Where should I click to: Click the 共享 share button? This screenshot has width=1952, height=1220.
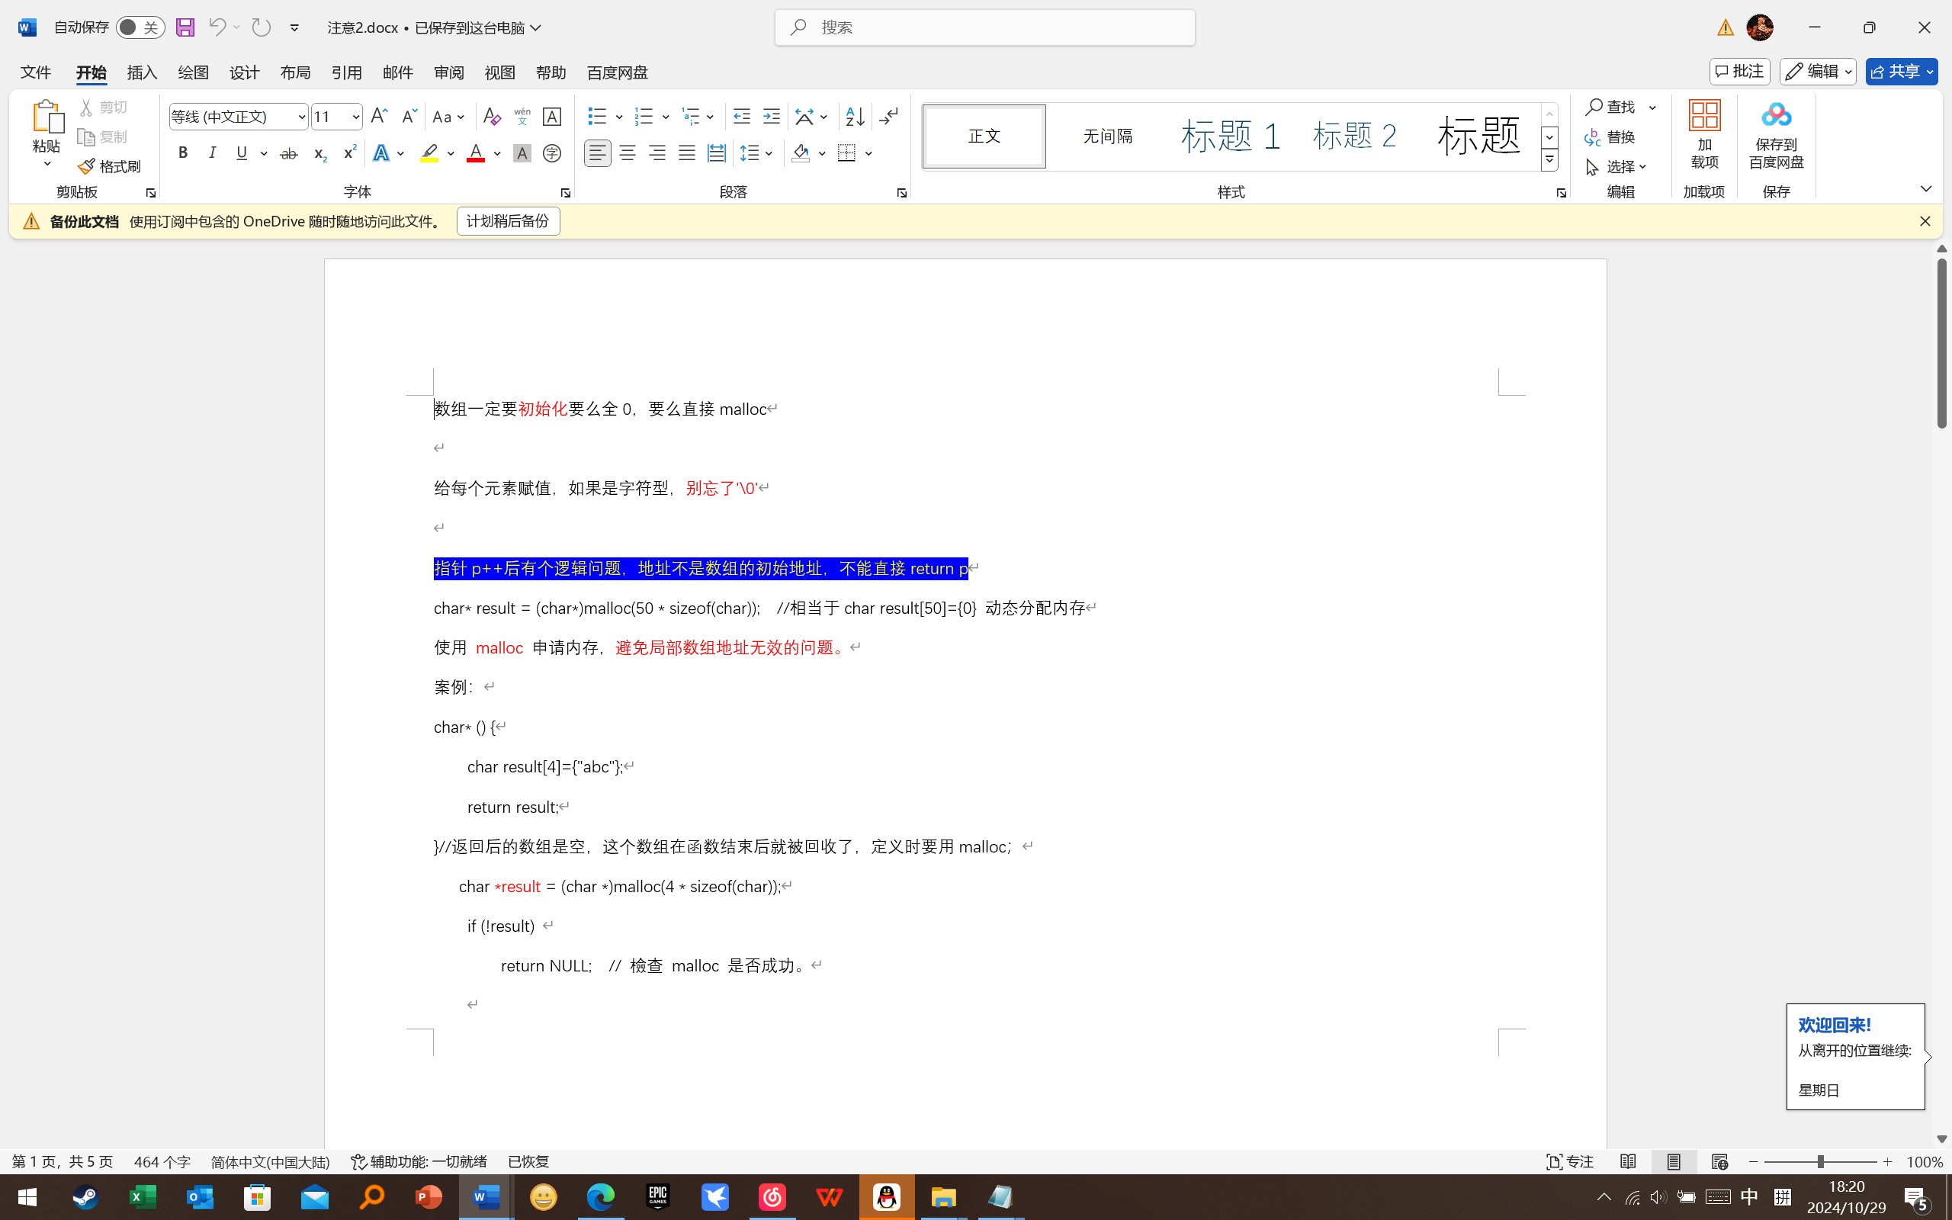[1893, 72]
